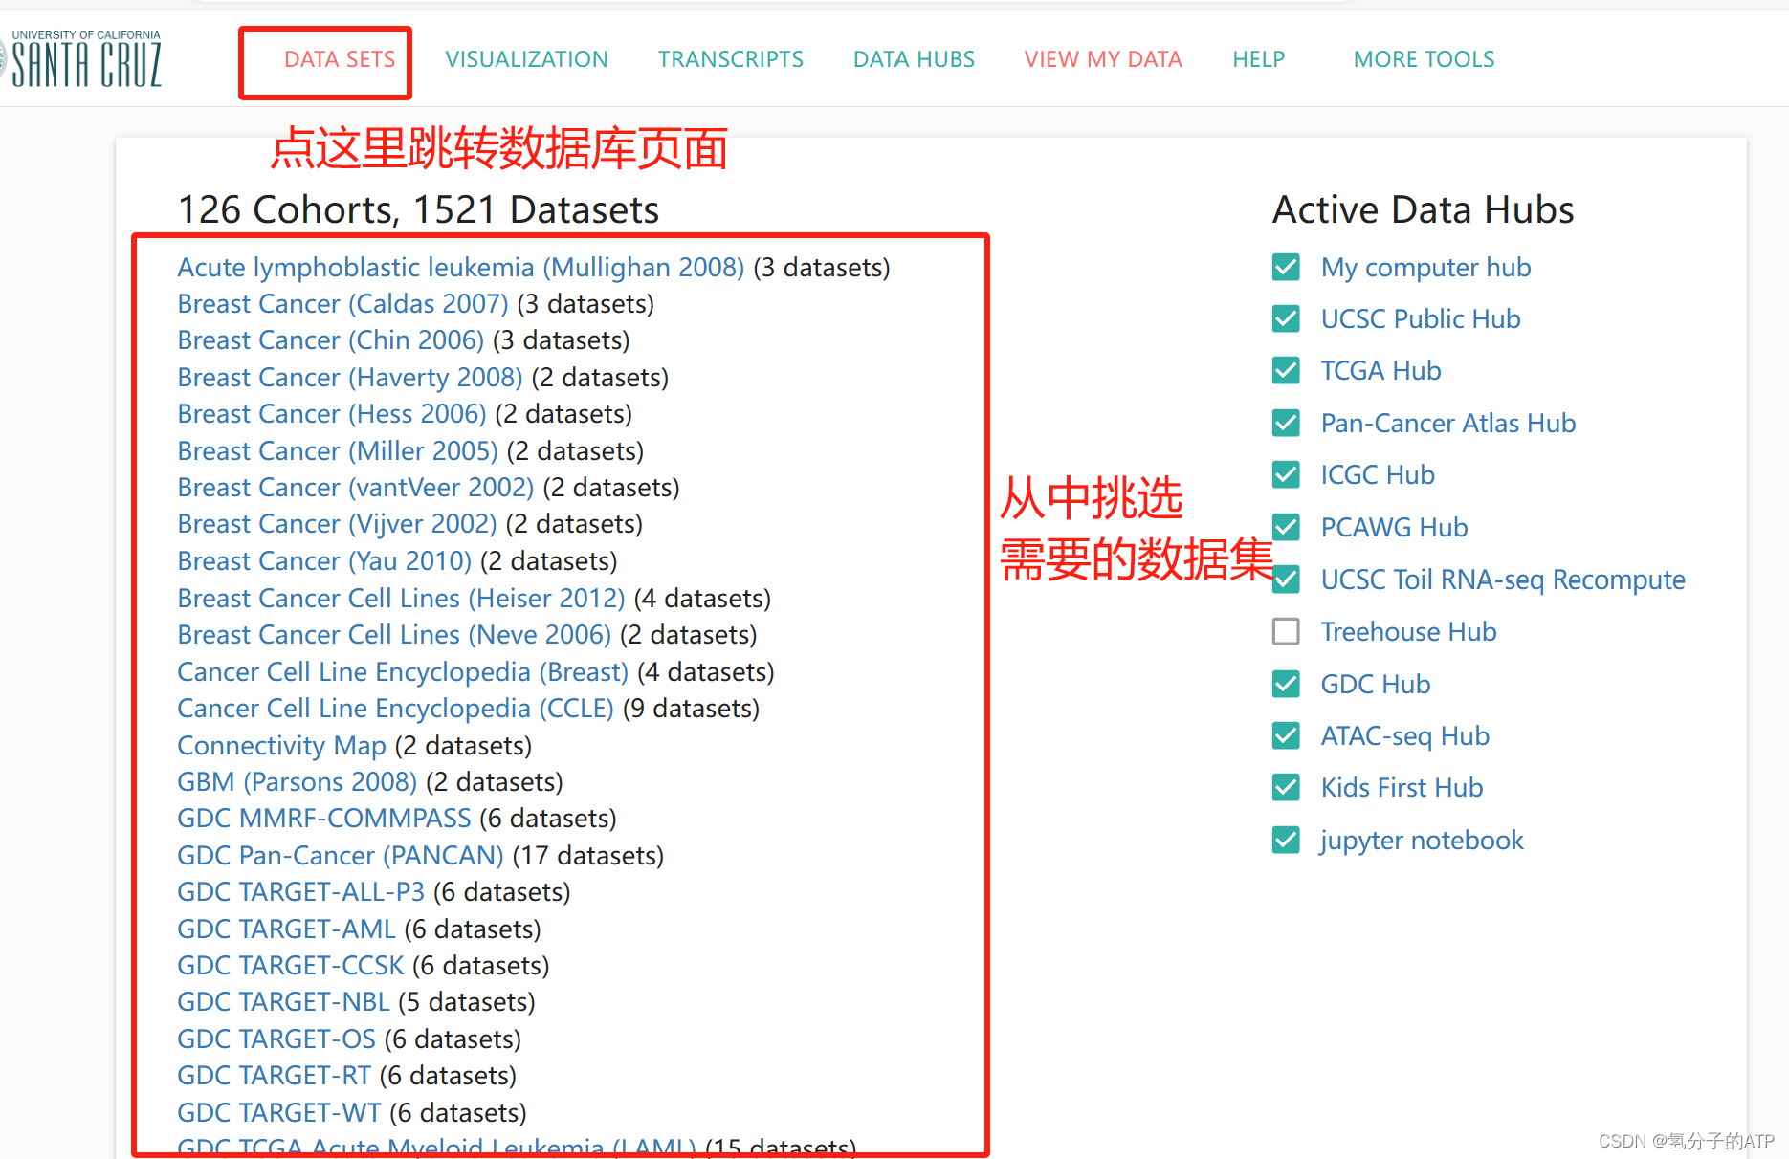
Task: Open GDC TARGET-RT cohort
Action: pos(274,1076)
